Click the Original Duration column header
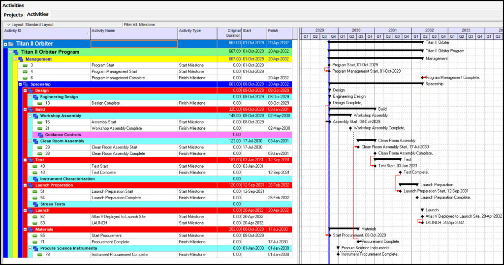The width and height of the screenshot is (504, 265). click(229, 33)
